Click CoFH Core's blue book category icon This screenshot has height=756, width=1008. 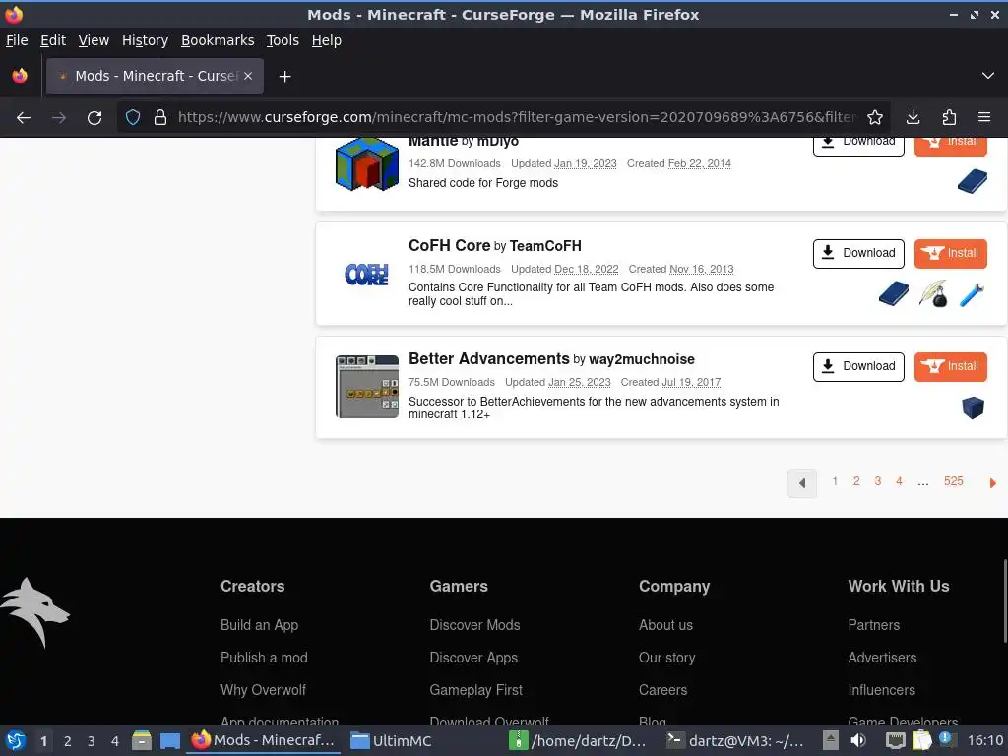click(x=894, y=293)
